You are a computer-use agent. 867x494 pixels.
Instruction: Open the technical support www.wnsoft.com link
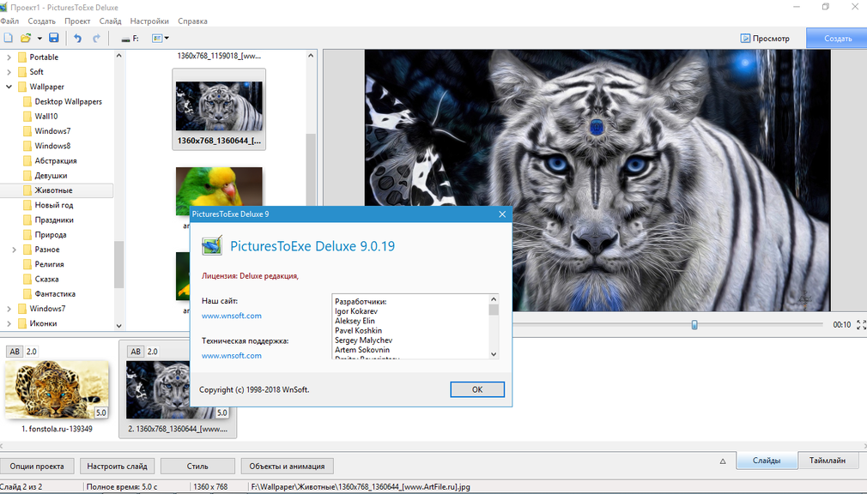point(232,356)
